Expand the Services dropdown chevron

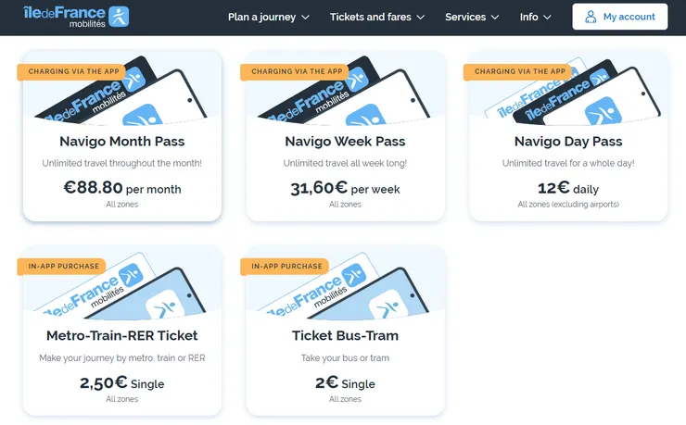494,18
